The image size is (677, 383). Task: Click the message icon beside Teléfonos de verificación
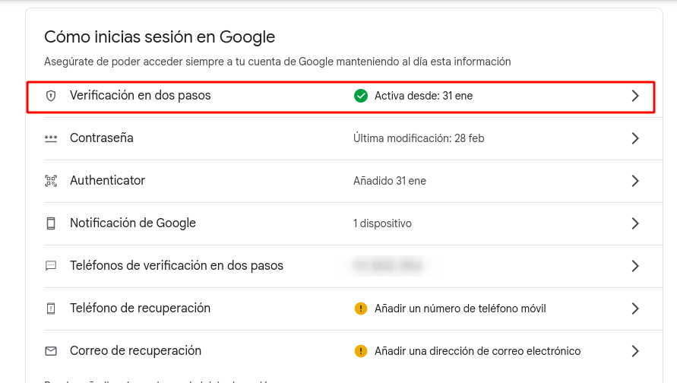point(51,266)
